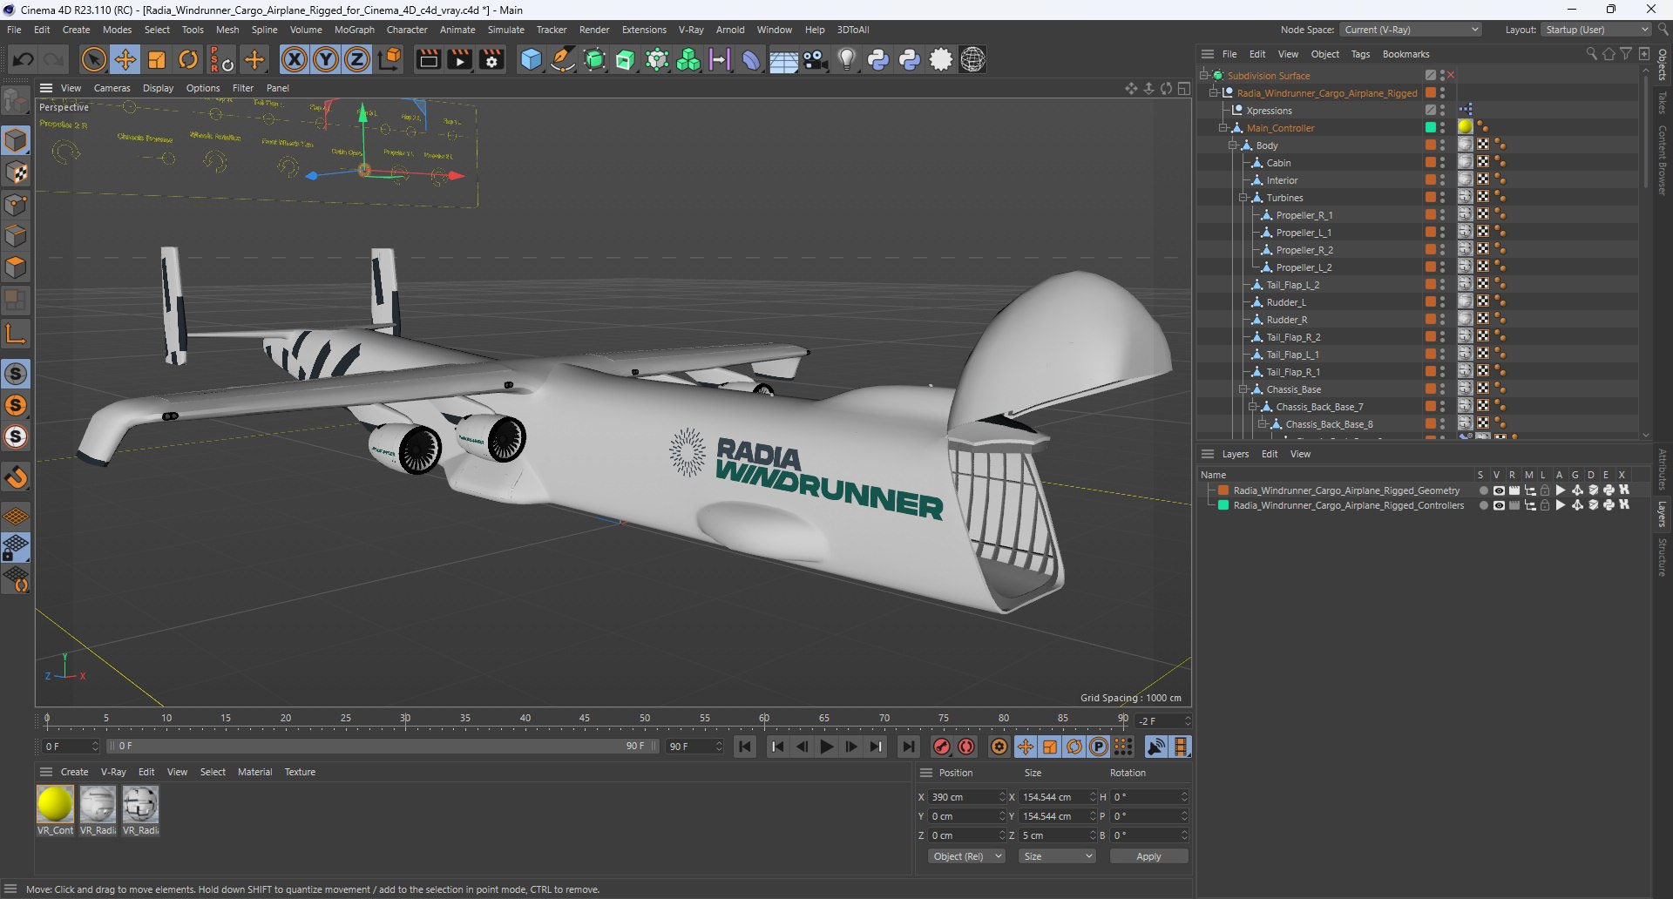Open the Size mode dropdown
1673x899 pixels.
pos(1057,856)
